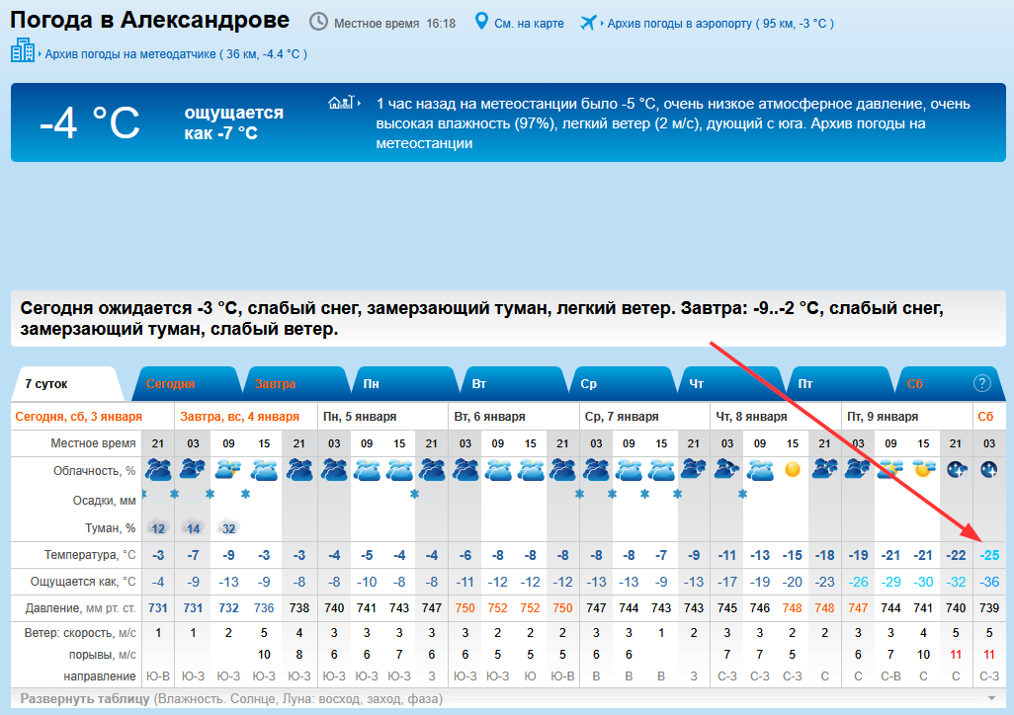Toggle pressure units мм рт. ст.
This screenshot has height=715, width=1014.
click(x=115, y=609)
